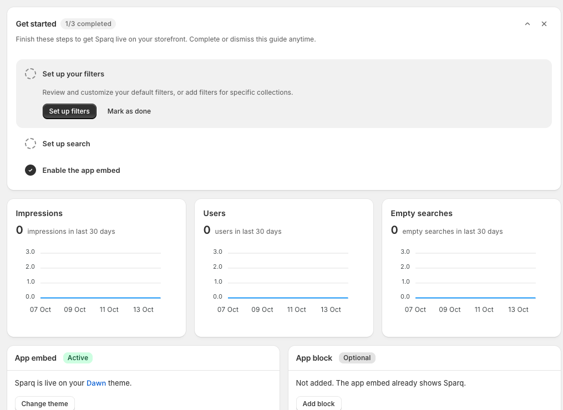The width and height of the screenshot is (563, 410).
Task: Click the Optional badge on App block
Action: point(357,357)
